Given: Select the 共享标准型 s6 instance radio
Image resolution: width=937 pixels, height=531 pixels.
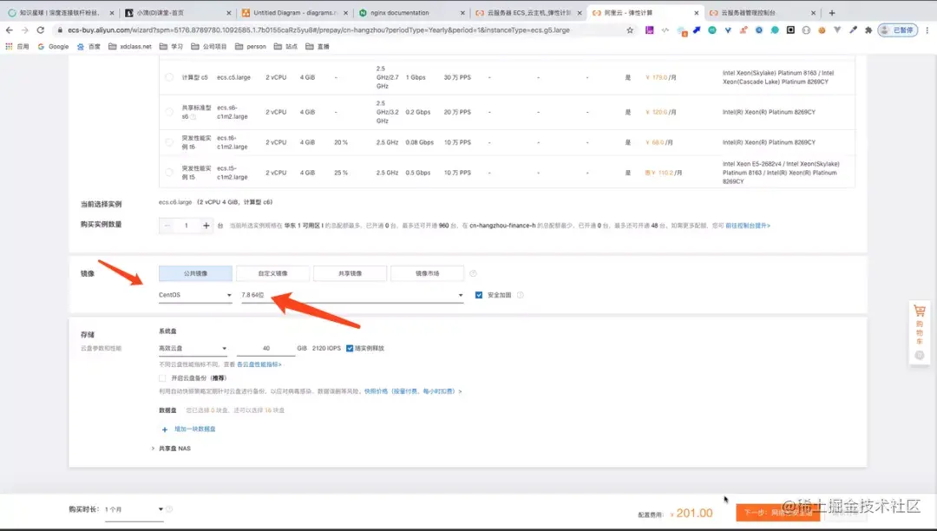Looking at the screenshot, I should 169,112.
